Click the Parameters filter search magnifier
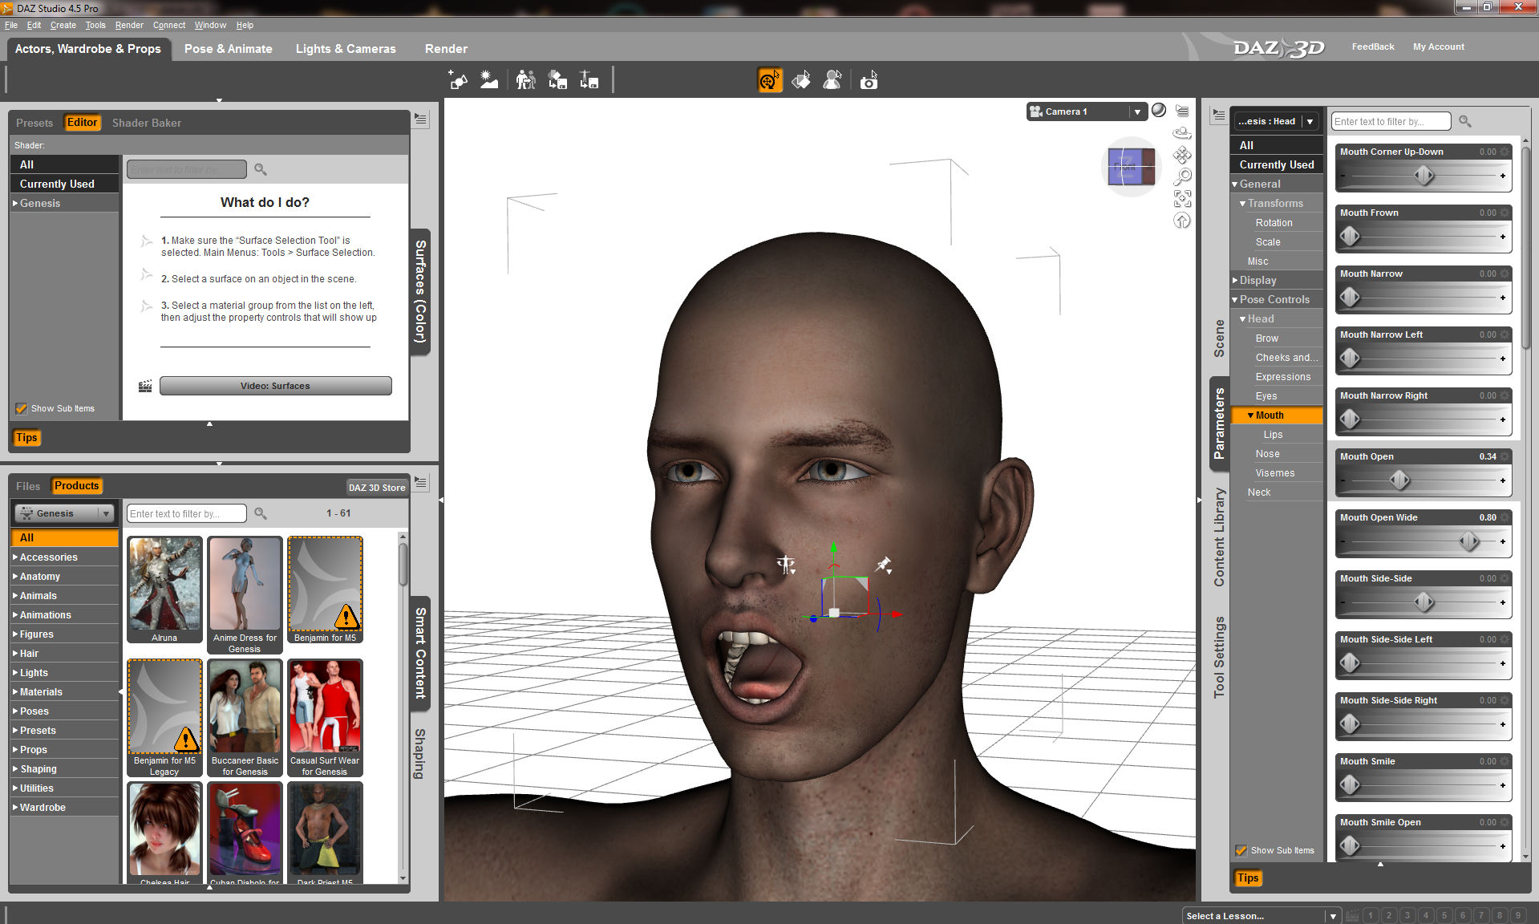 pos(1465,121)
